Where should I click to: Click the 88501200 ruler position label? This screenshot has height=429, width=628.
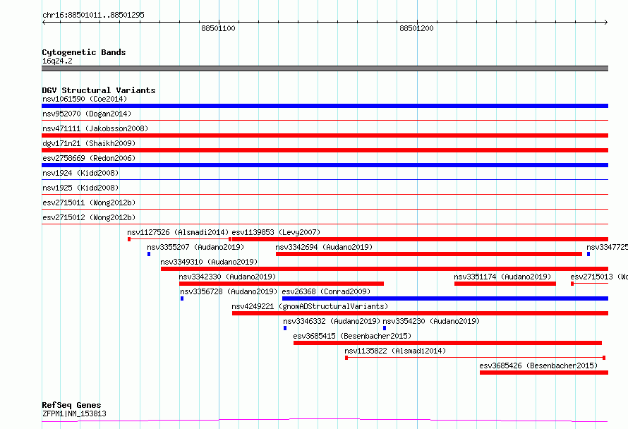416,28
